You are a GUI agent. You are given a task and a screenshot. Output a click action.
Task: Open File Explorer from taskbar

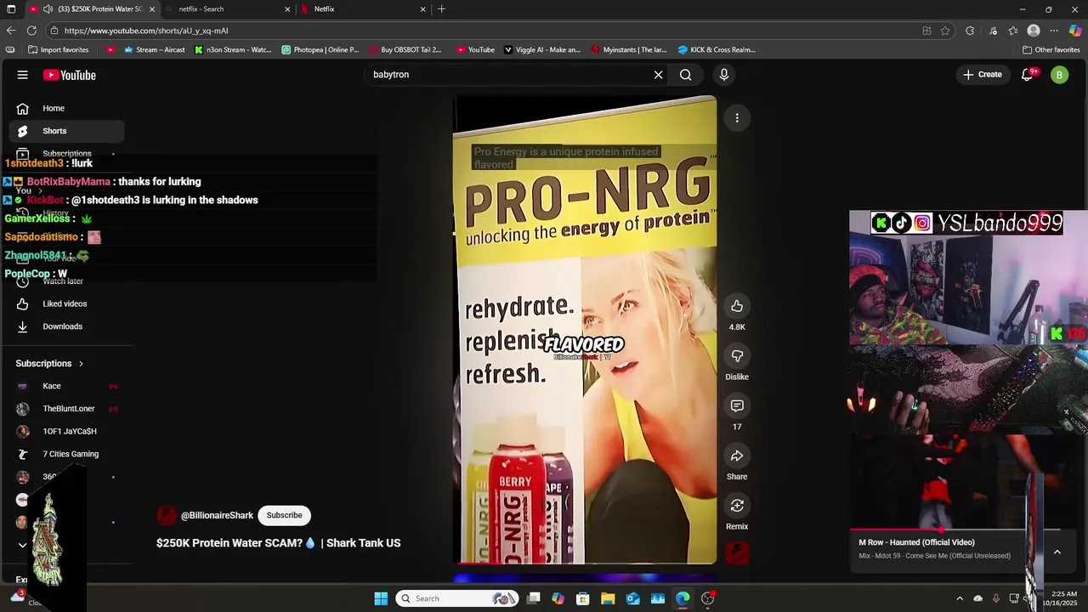(608, 598)
